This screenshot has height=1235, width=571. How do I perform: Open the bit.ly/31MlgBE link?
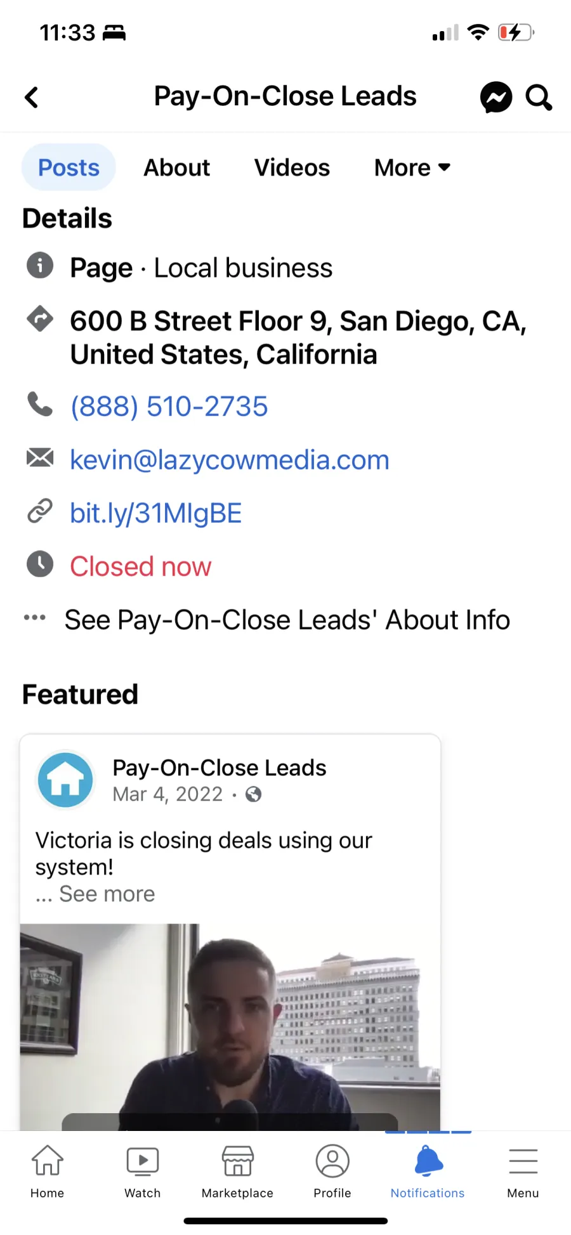pyautogui.click(x=155, y=513)
